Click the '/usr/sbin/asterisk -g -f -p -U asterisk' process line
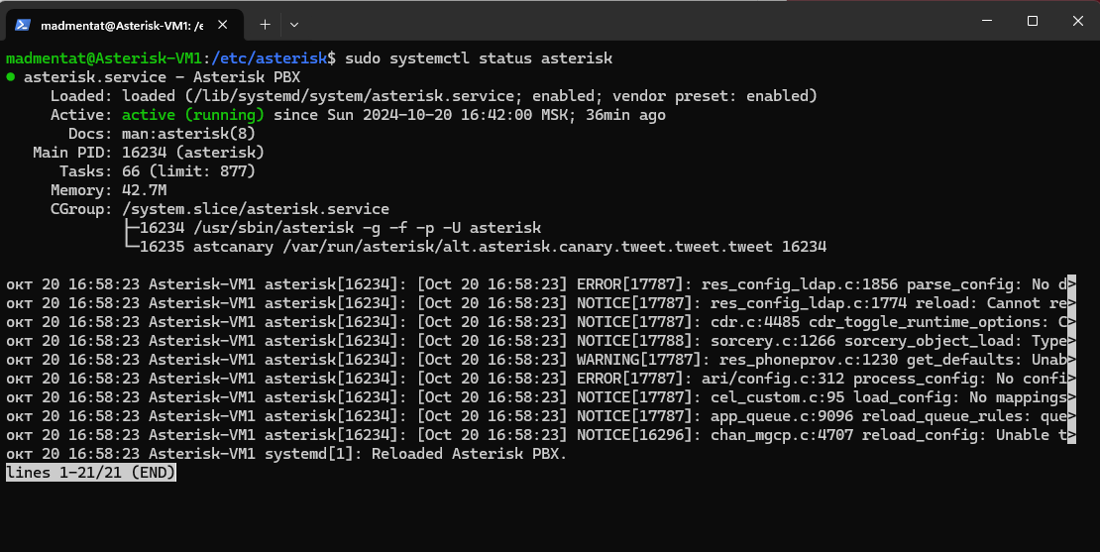This screenshot has width=1100, height=552. tap(340, 229)
